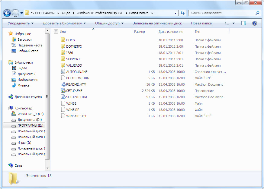The width and height of the screenshot is (264, 189).
Task: Check the select-all checkbox in header
Action: tap(56, 31)
